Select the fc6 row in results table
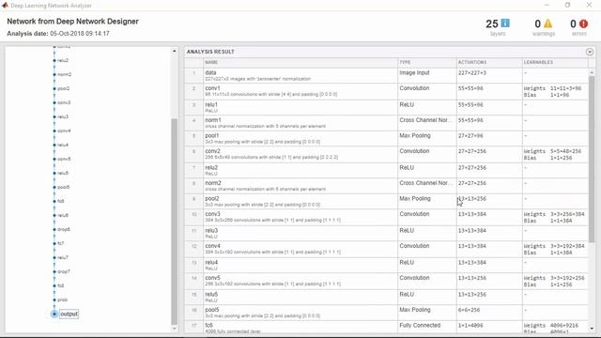 click(x=386, y=327)
